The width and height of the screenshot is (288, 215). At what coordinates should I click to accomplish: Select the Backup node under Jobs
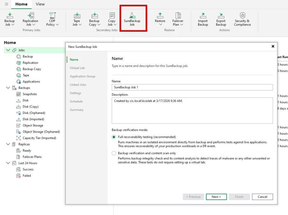pyautogui.click(x=28, y=56)
